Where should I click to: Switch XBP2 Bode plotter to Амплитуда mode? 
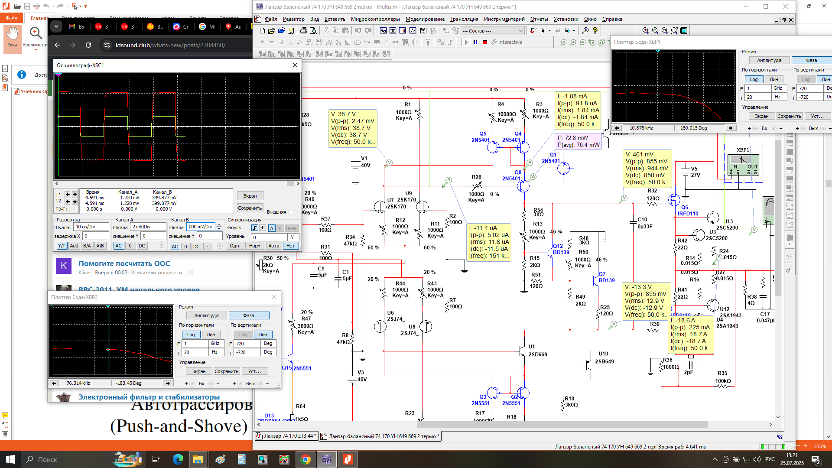pyautogui.click(x=206, y=315)
